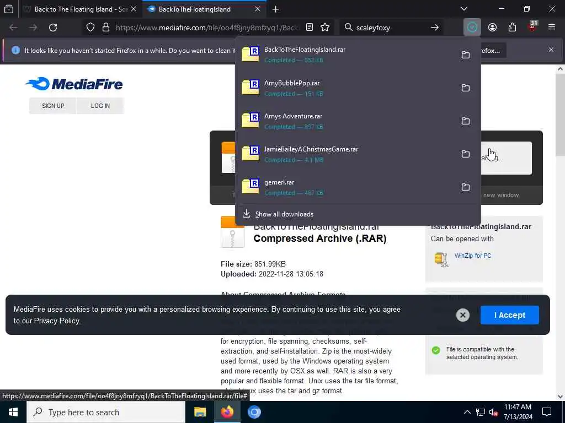Image resolution: width=565 pixels, height=423 pixels.
Task: Open the WinZip for PC link
Action: coord(473,256)
